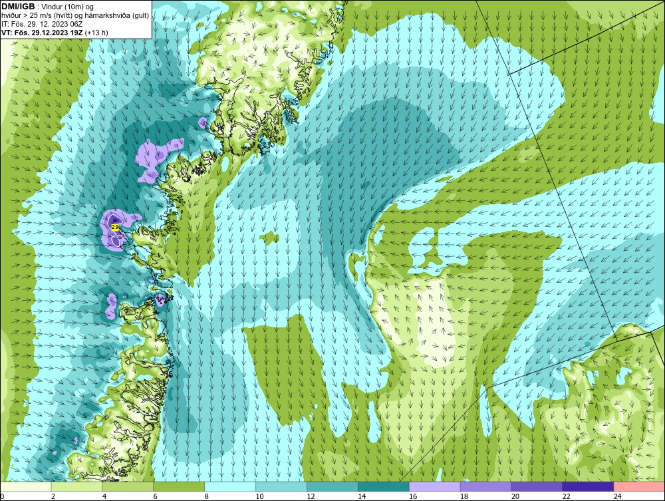Select the 14–16 m/s dark teal swatch
This screenshot has height=501, width=665.
[x=384, y=486]
